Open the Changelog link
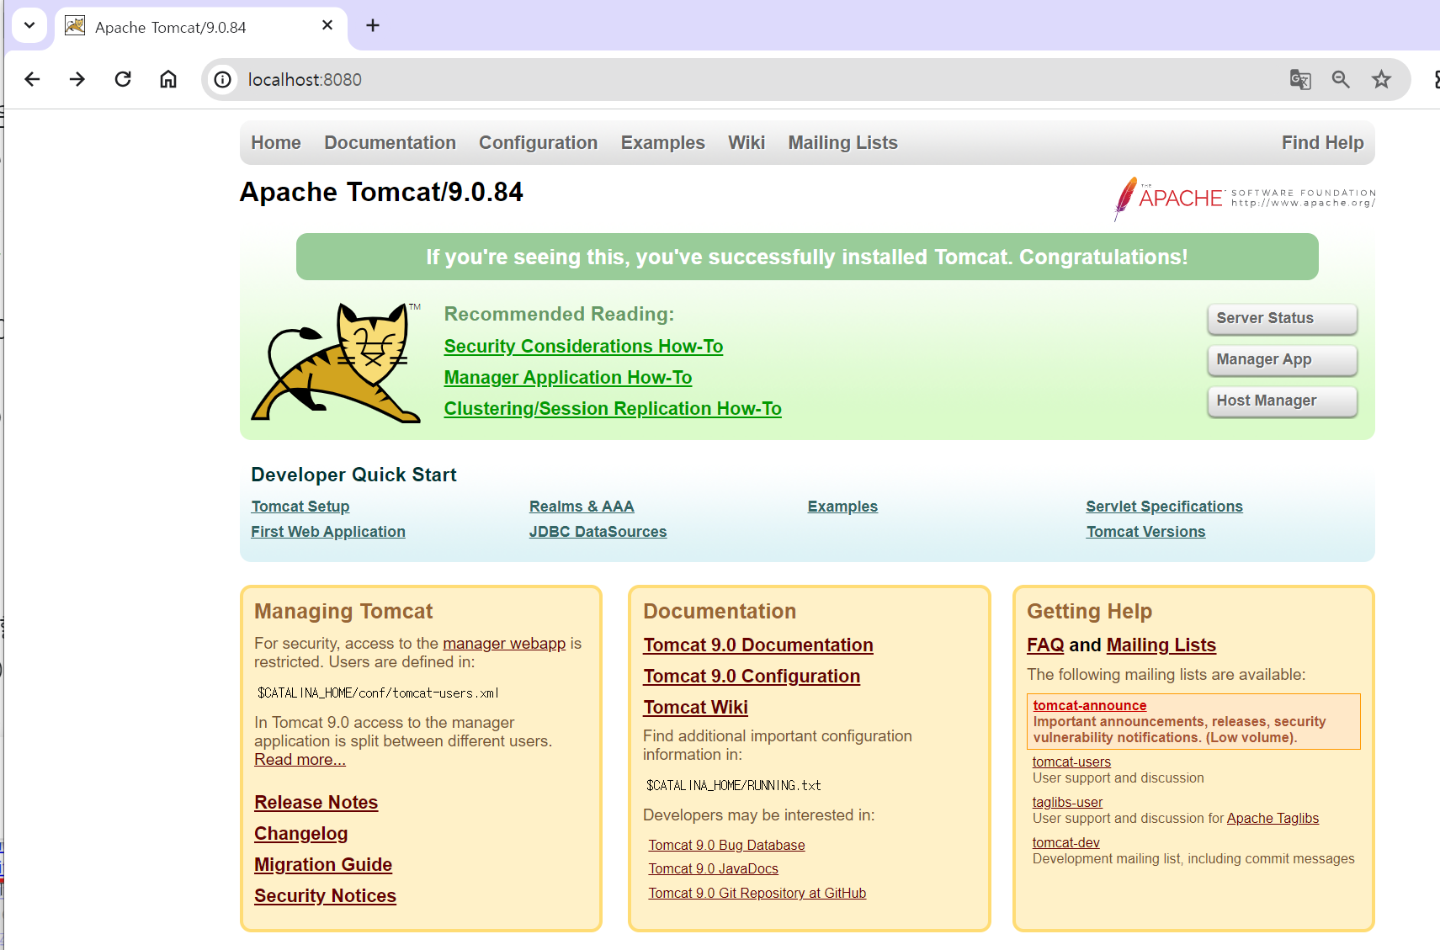This screenshot has width=1440, height=950. pyautogui.click(x=300, y=834)
